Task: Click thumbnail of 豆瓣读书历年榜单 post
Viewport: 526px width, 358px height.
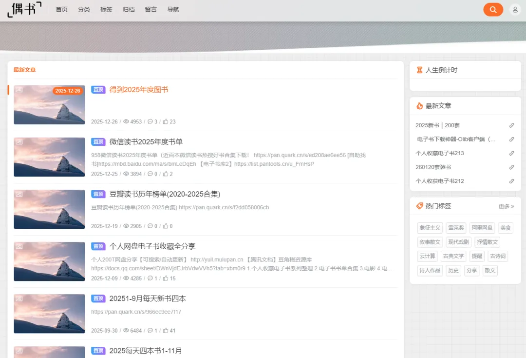Action: (49, 209)
